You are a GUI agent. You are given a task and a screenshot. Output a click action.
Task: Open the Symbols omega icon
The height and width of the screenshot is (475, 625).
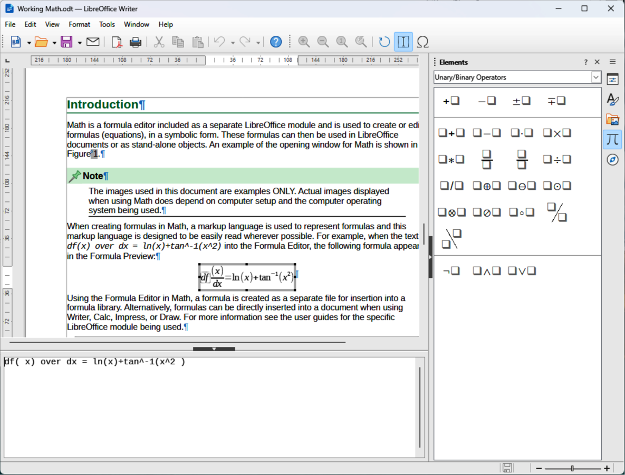(x=422, y=42)
